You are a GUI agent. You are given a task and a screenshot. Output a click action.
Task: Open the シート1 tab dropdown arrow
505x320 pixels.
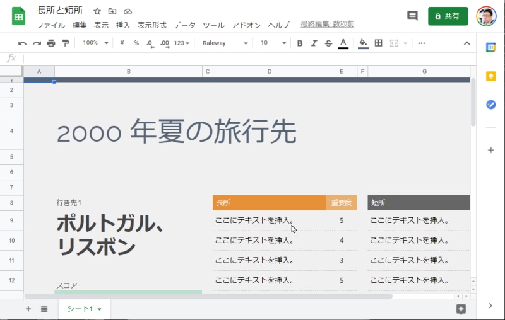100,309
